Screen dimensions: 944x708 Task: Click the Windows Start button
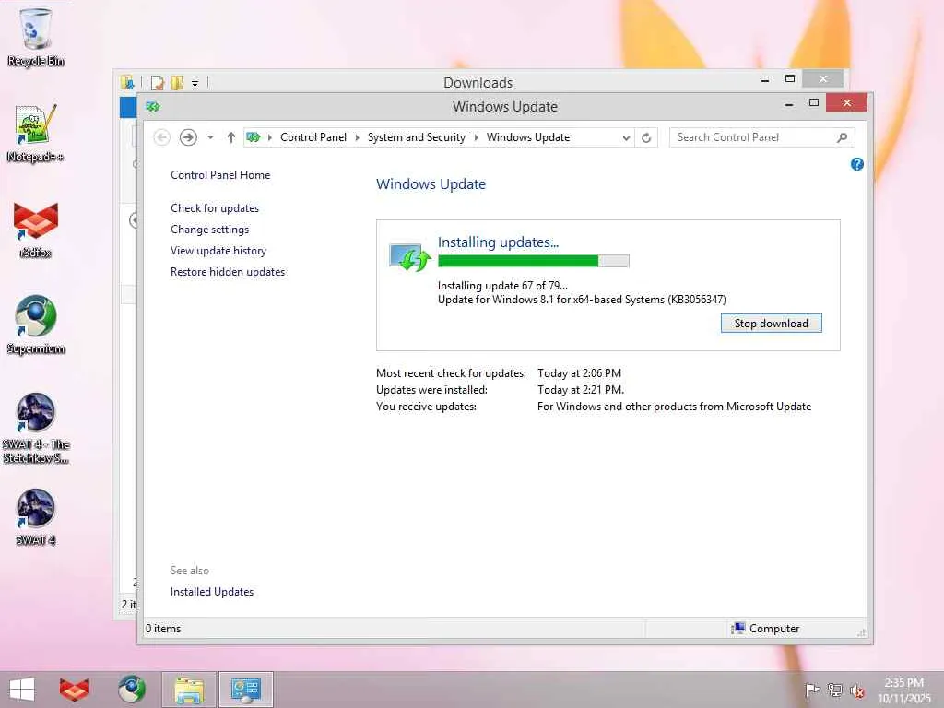click(22, 690)
